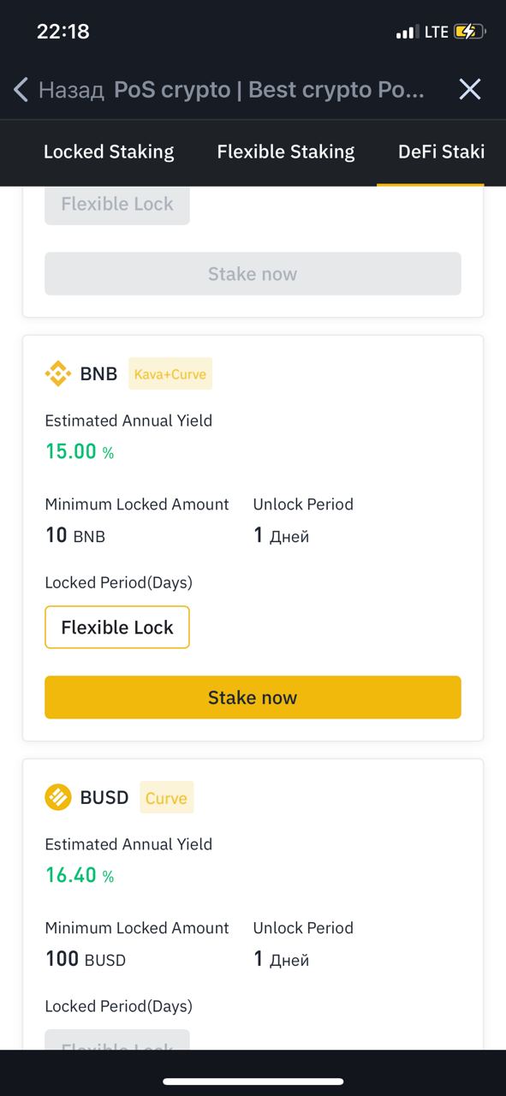Select greyed Flexible Lock in top card
The height and width of the screenshot is (1096, 506).
point(117,205)
